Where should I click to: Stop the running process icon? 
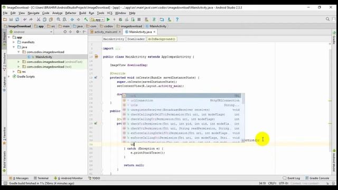(x=139, y=20)
